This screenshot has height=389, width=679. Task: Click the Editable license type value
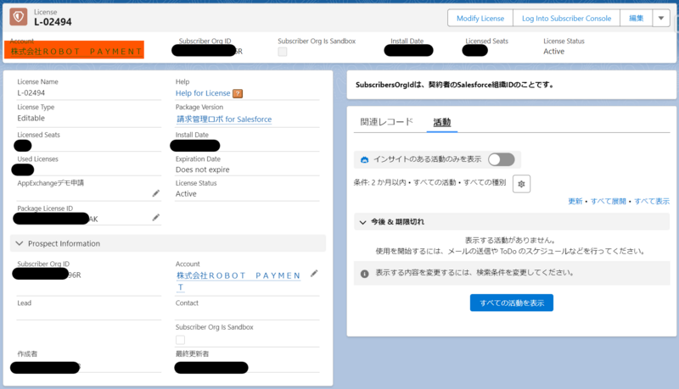coord(31,118)
